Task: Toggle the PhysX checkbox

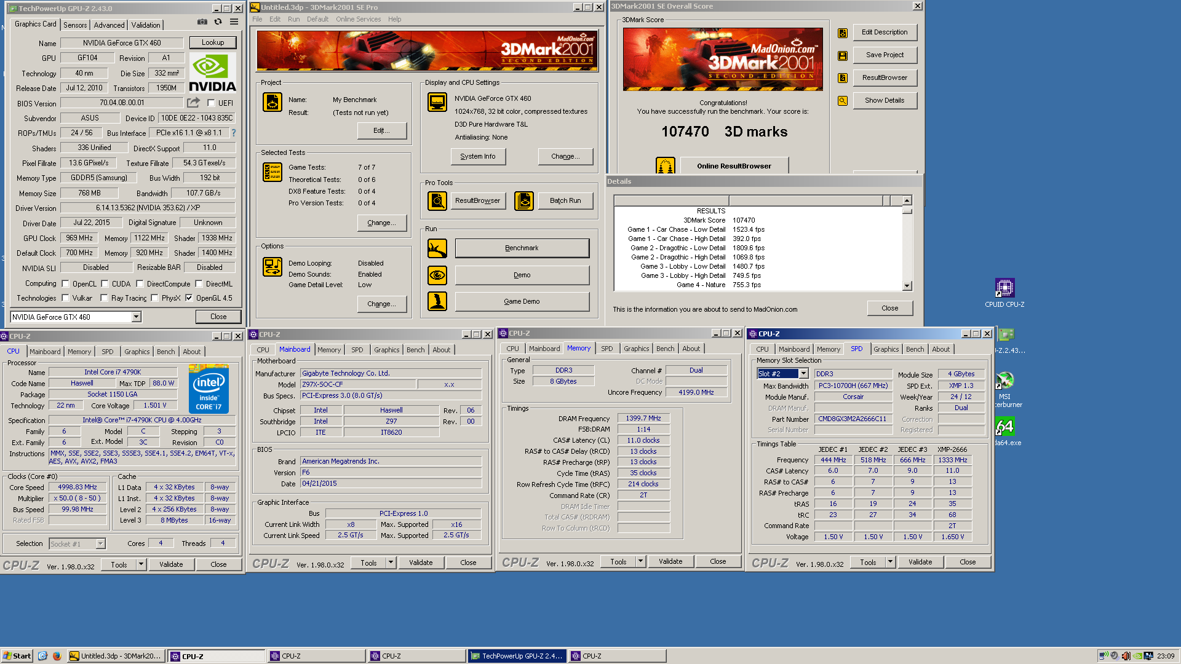Action: (x=154, y=298)
